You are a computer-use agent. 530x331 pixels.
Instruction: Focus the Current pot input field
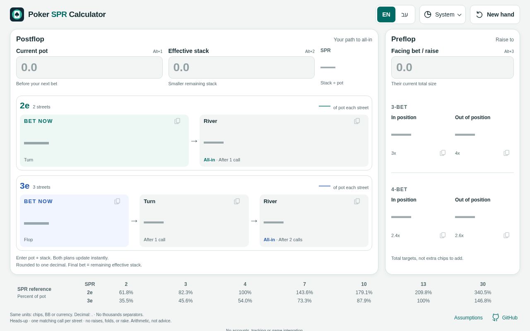pyautogui.click(x=89, y=67)
